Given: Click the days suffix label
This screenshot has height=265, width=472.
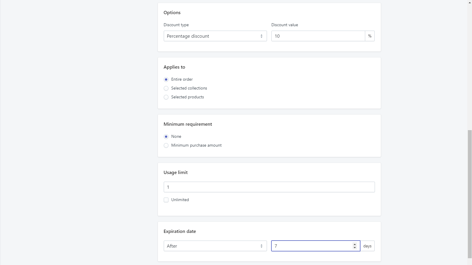Looking at the screenshot, I should tap(367, 246).
